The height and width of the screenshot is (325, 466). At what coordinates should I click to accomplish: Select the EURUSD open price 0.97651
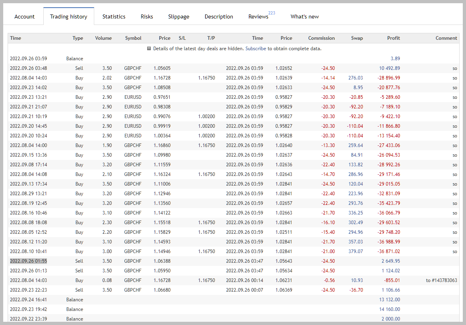click(162, 97)
